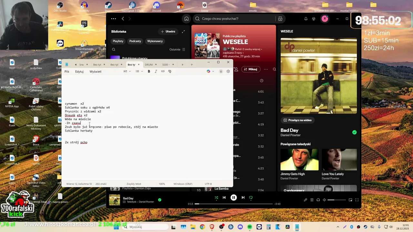Click Utwórz button in Spotify library
Screen dimensions: 413x232
(x=168, y=32)
